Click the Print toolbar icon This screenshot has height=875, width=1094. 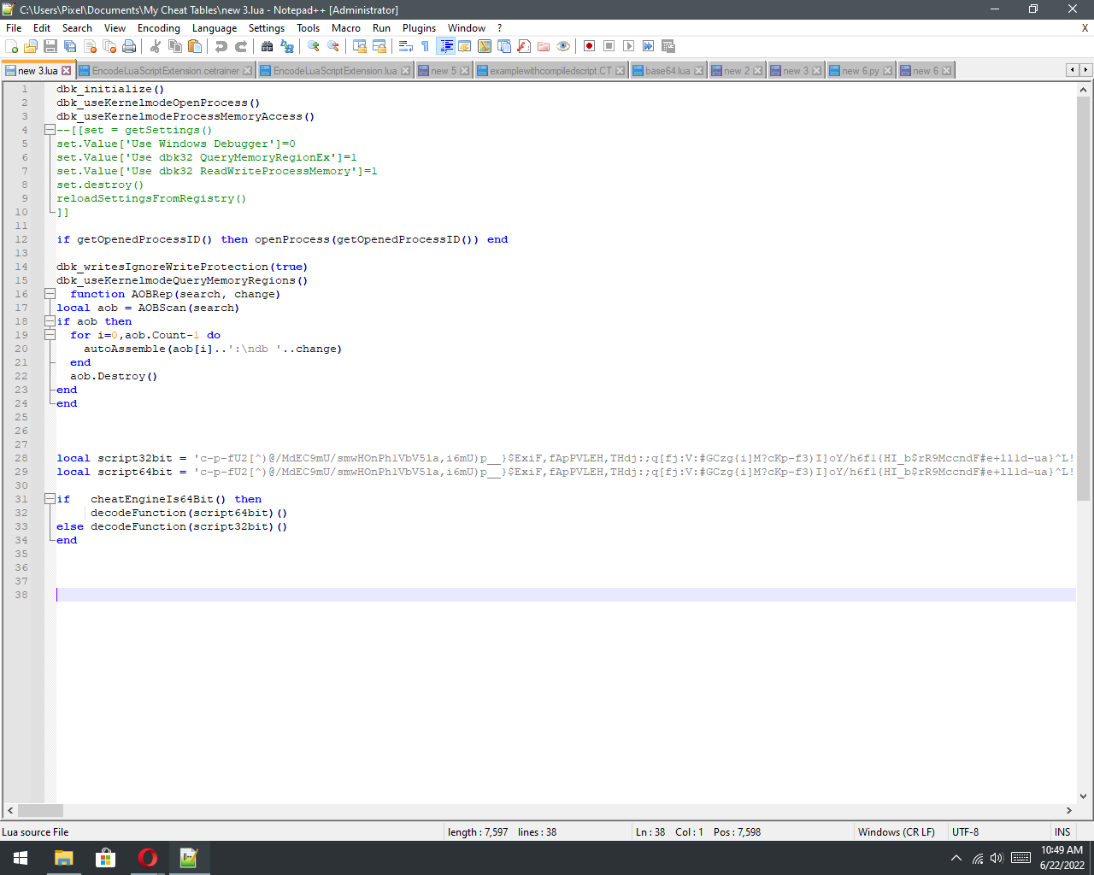click(x=129, y=46)
